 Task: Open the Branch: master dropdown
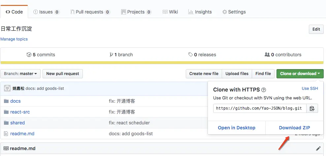click(21, 74)
